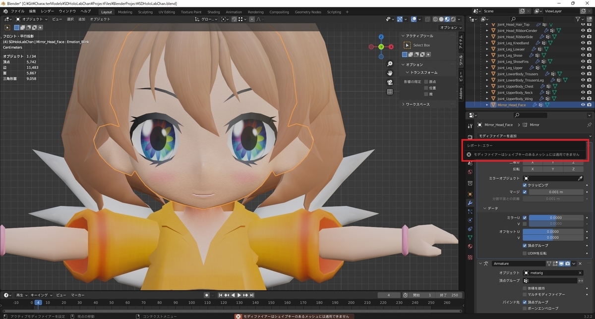Open Object Data green triangle tab
The width and height of the screenshot is (595, 319).
click(x=470, y=238)
